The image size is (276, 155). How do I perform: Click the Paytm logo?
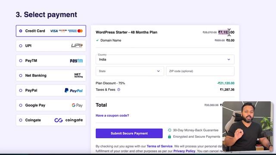coord(76,61)
